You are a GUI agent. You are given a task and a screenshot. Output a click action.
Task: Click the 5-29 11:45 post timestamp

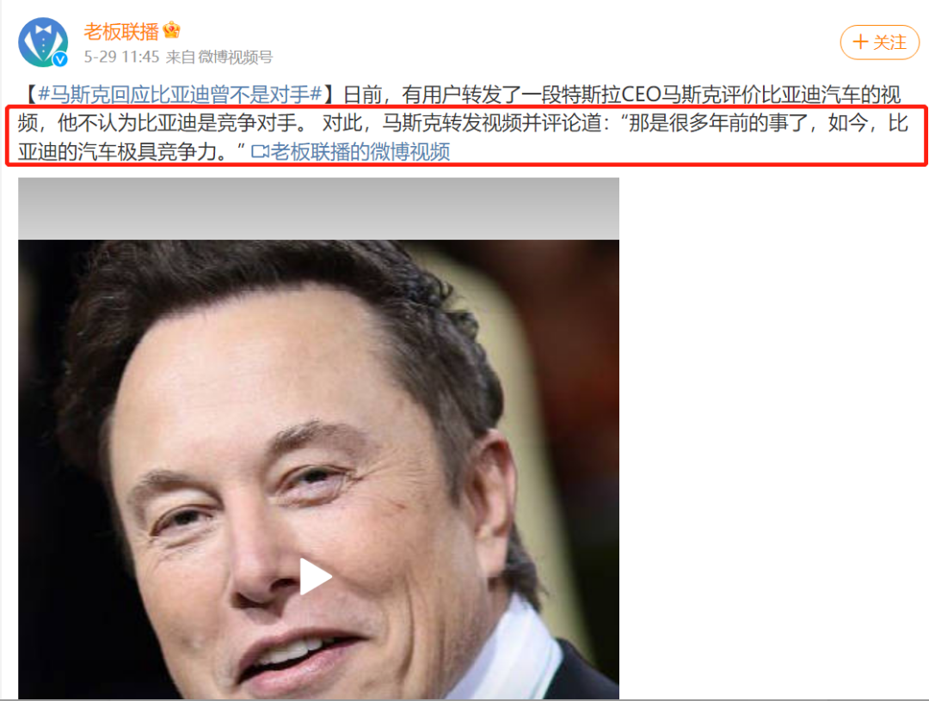(121, 57)
